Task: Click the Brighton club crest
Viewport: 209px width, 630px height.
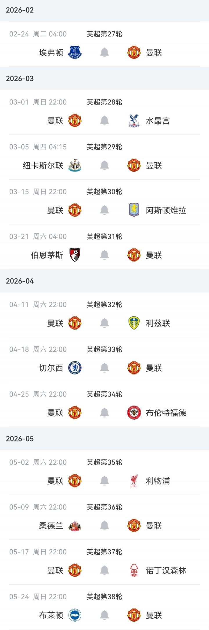Action: 75,615
